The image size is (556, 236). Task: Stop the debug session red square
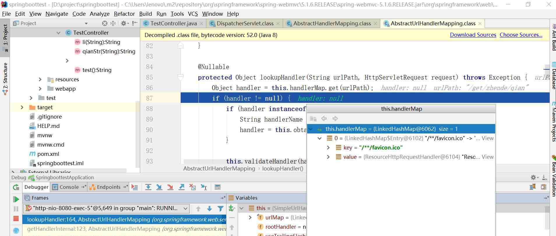(16, 219)
